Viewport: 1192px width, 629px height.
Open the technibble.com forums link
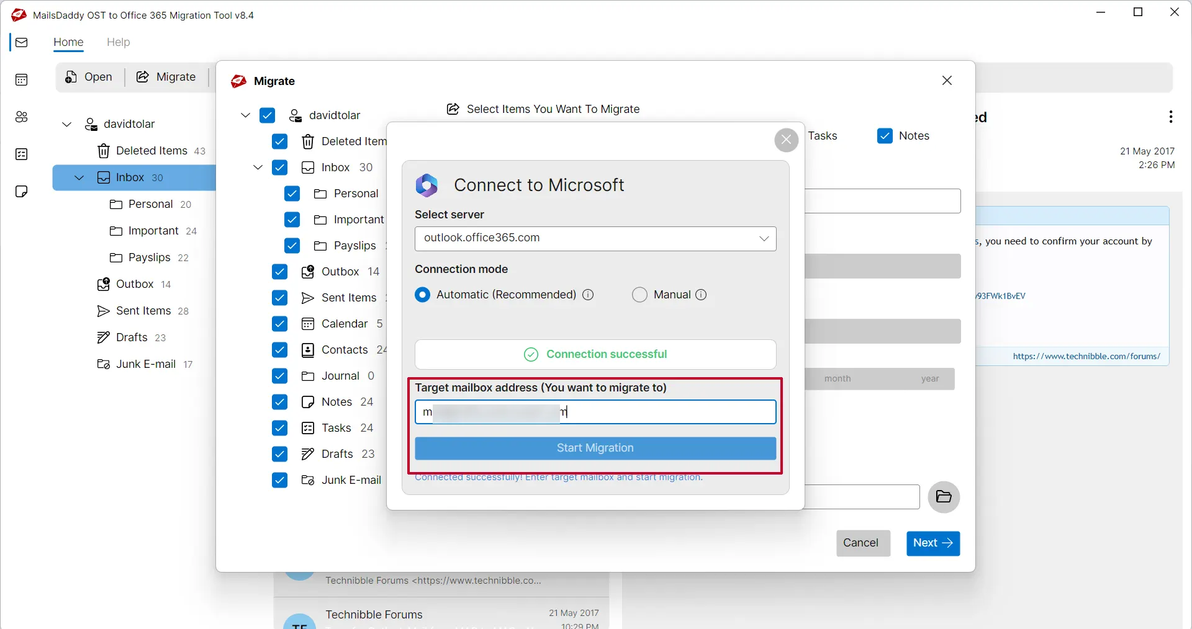[1086, 356]
